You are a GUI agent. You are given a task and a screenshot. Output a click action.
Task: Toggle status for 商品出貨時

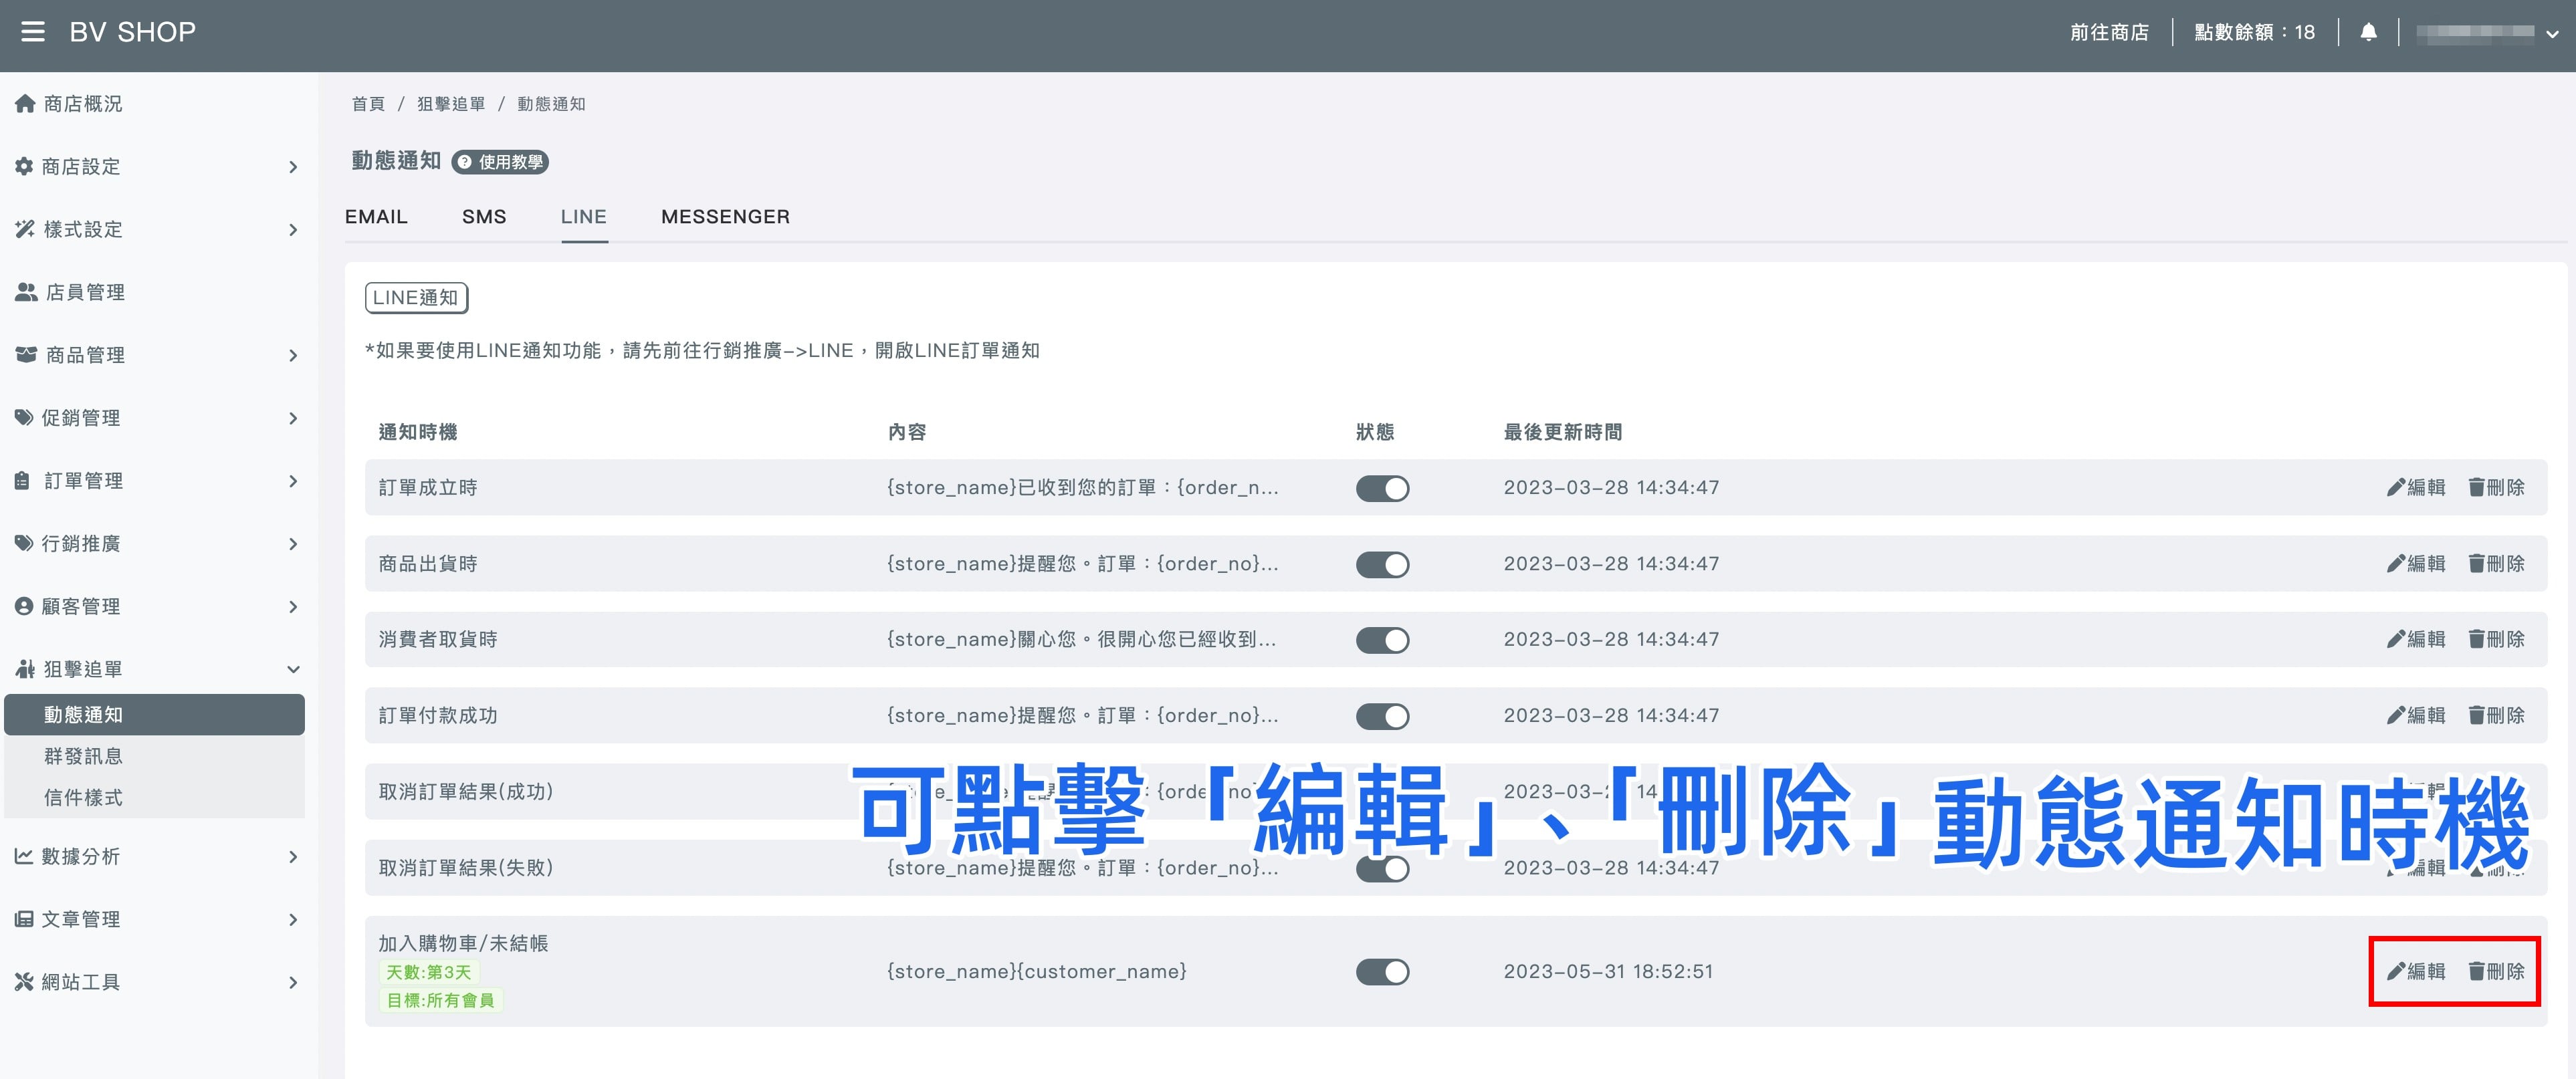[x=1382, y=564]
